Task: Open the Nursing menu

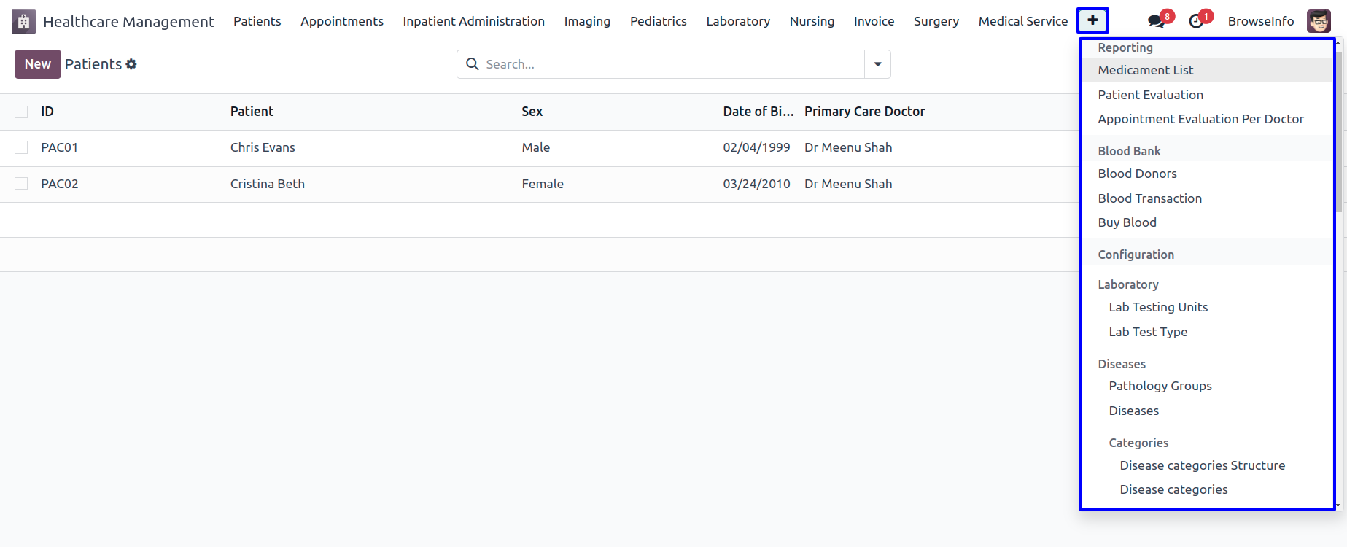Action: [x=812, y=21]
